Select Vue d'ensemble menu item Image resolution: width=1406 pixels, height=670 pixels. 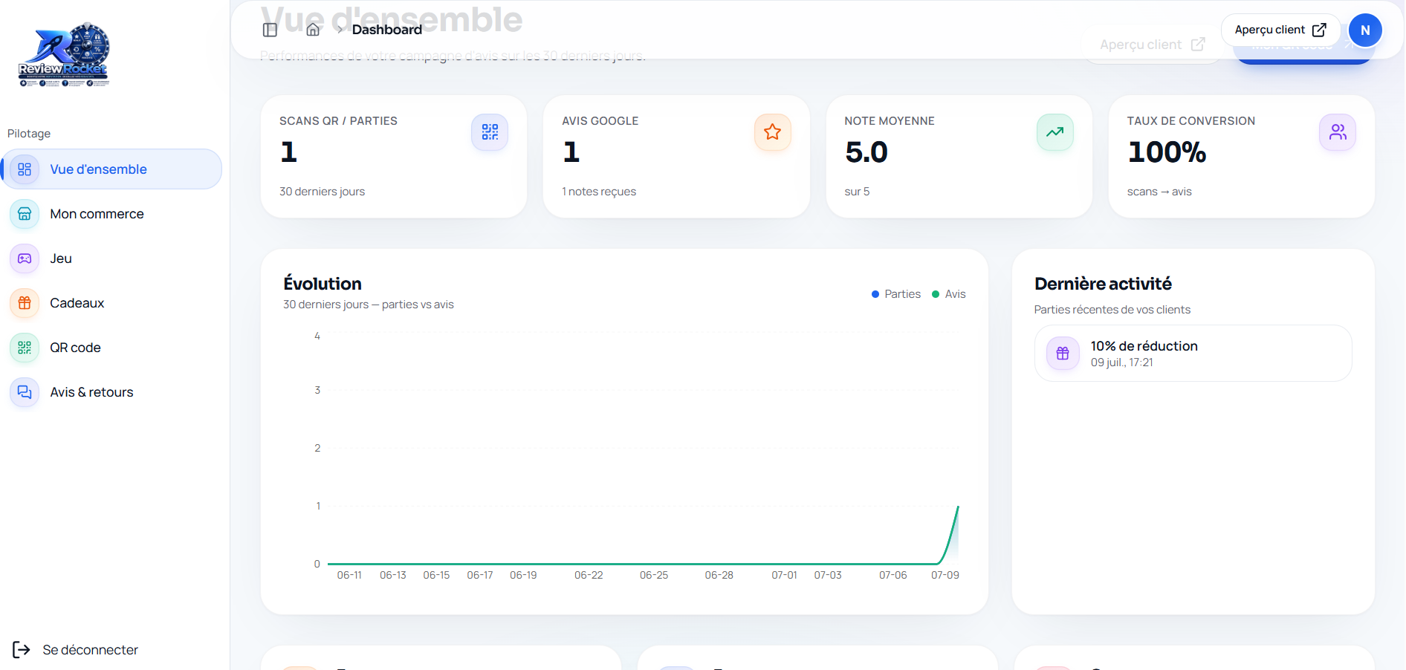click(x=111, y=169)
